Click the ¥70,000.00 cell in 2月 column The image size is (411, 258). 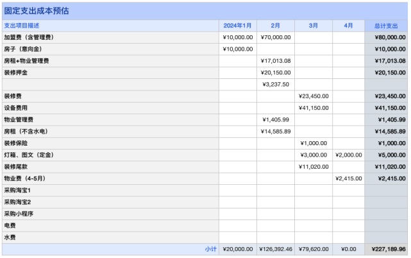[276, 37]
